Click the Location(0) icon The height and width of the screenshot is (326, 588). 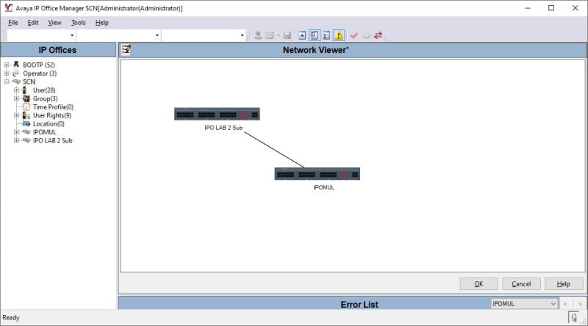click(x=26, y=123)
